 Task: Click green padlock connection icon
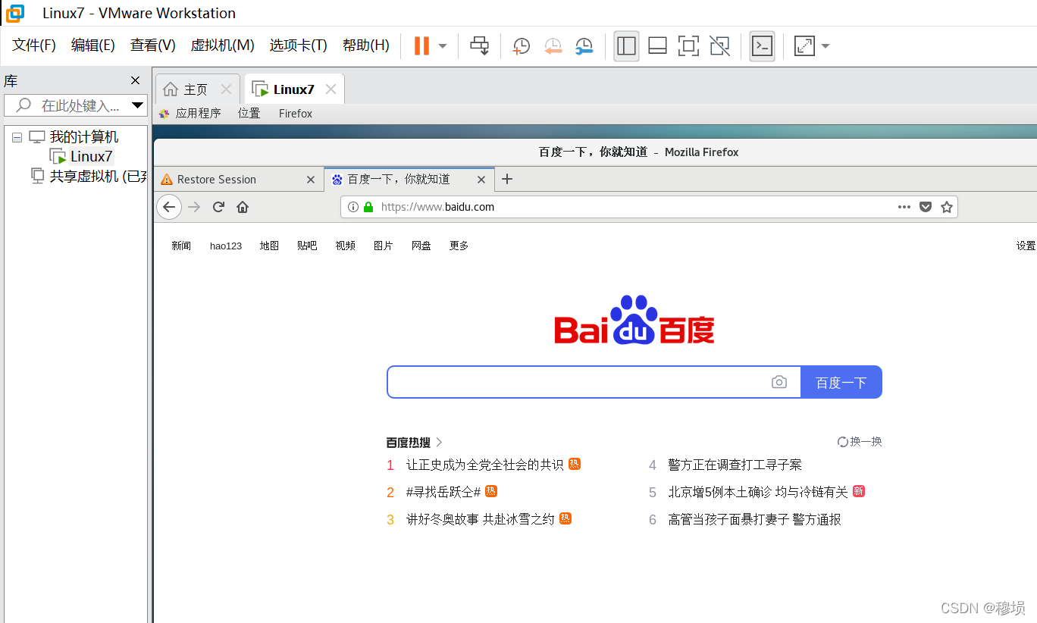click(x=368, y=207)
